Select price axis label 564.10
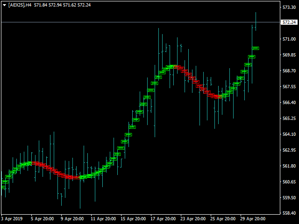 tap(289, 134)
